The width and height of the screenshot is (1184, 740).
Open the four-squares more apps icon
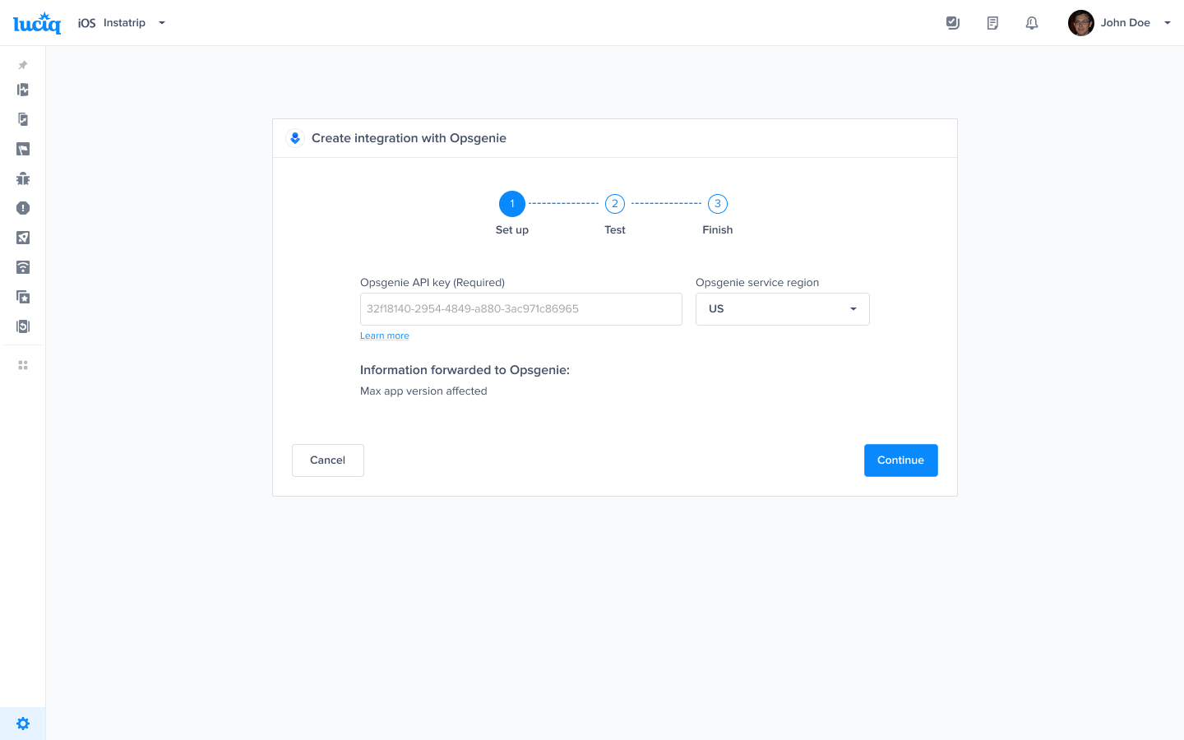click(x=23, y=365)
